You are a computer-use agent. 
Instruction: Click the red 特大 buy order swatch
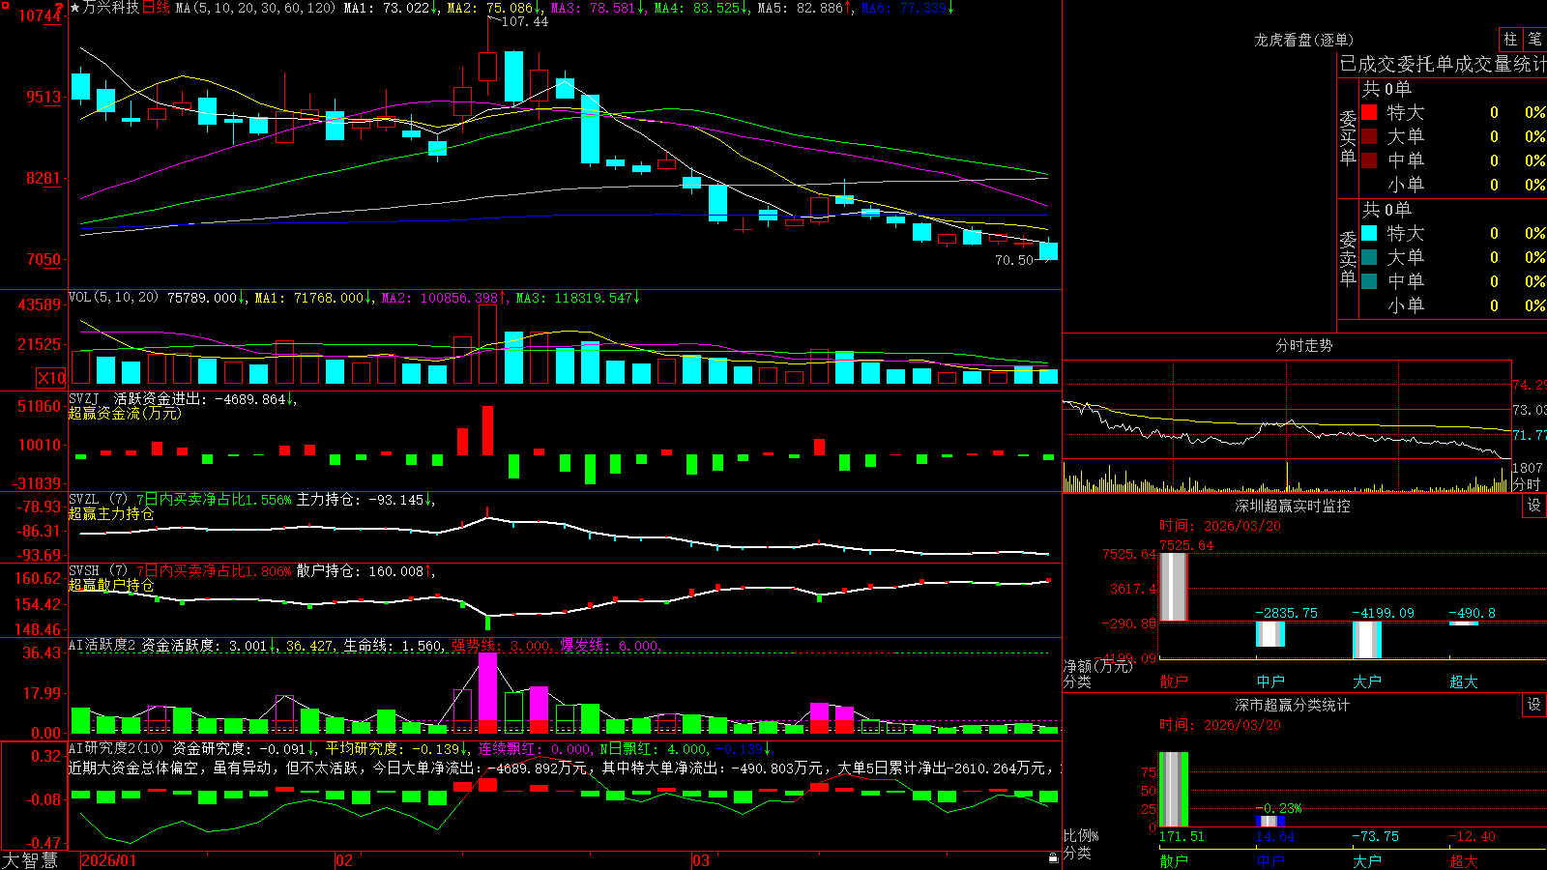click(1369, 112)
